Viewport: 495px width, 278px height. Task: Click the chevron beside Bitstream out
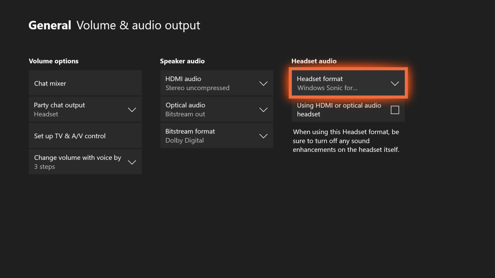click(263, 109)
